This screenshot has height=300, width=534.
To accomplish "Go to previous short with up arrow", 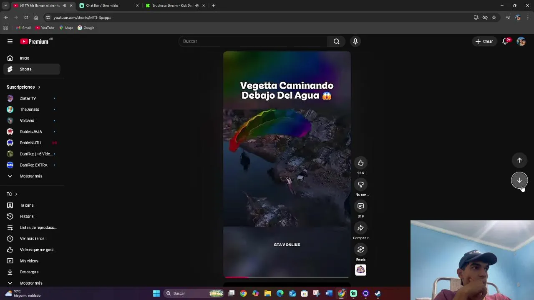I will point(519,160).
